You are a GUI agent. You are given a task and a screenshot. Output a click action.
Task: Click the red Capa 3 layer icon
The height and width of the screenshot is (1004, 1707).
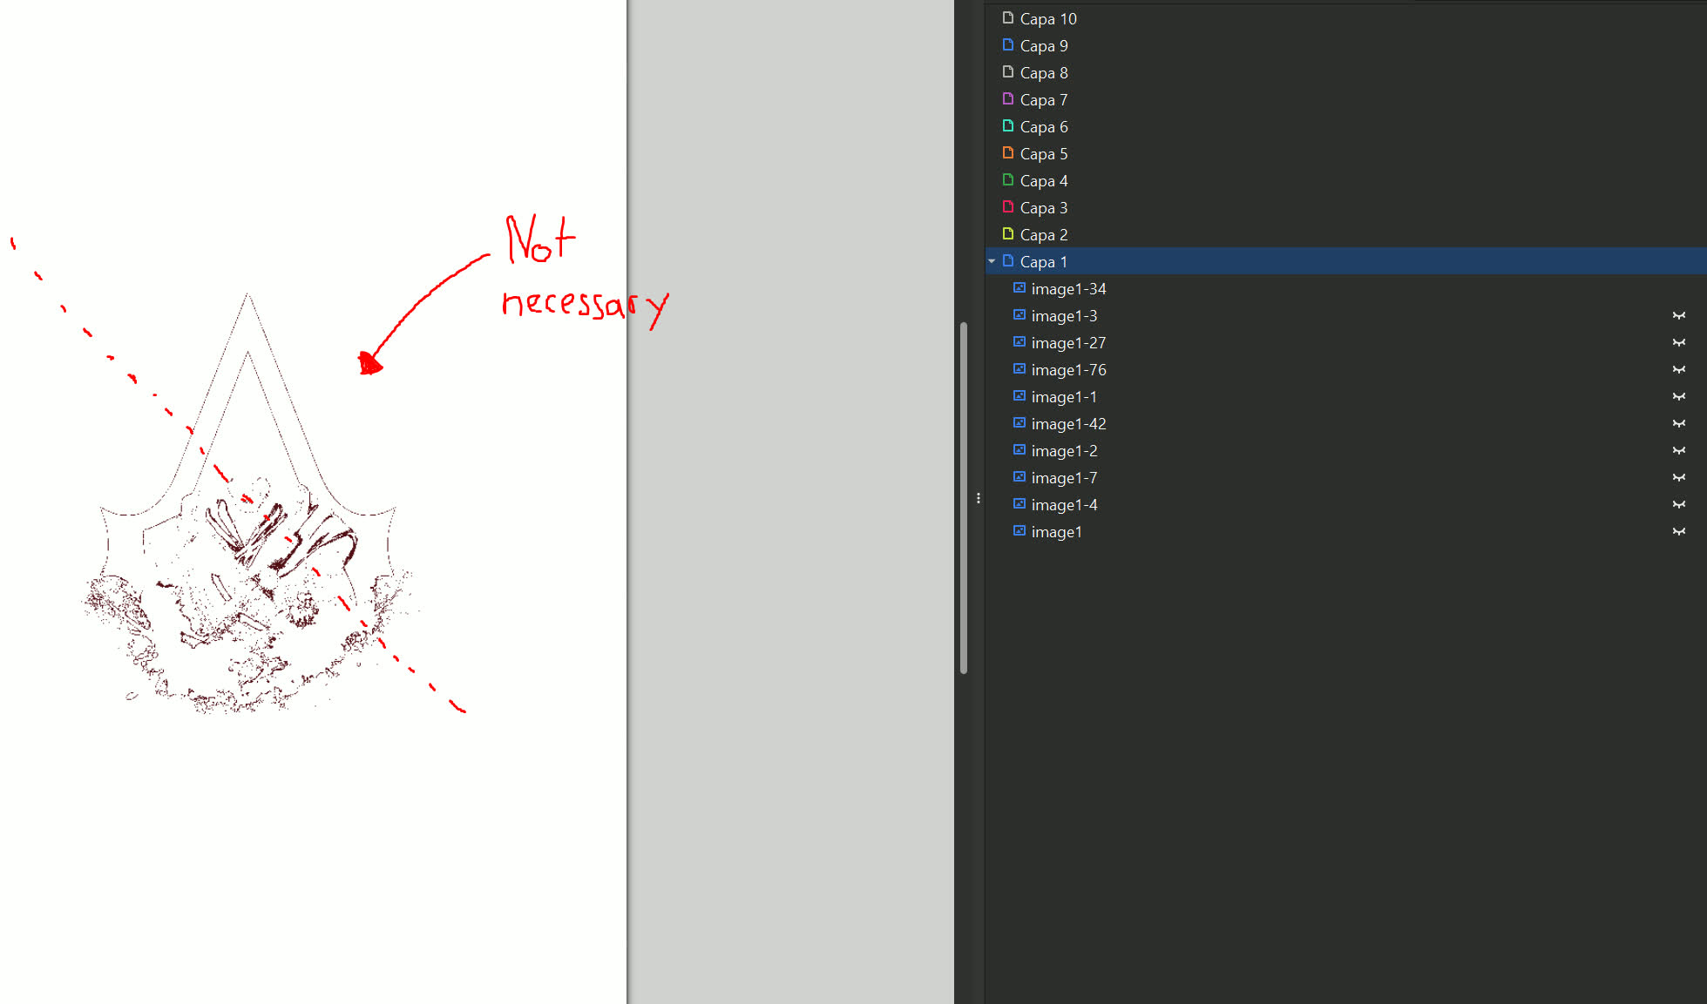pos(1008,206)
